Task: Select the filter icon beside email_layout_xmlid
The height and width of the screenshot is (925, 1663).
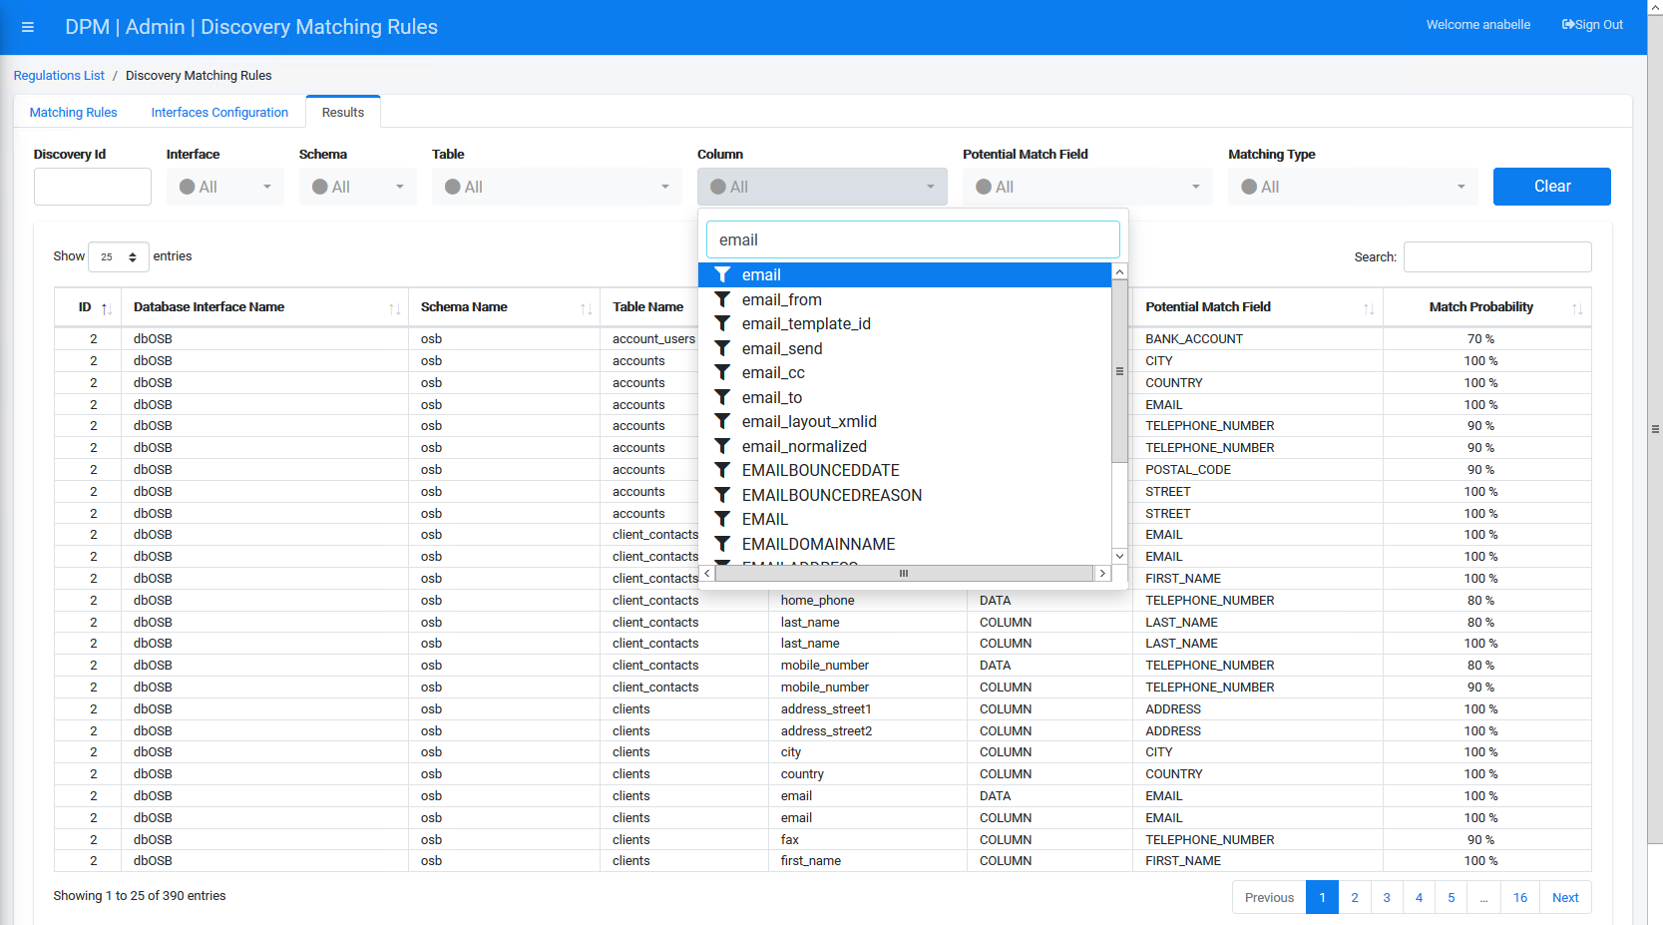Action: [722, 421]
